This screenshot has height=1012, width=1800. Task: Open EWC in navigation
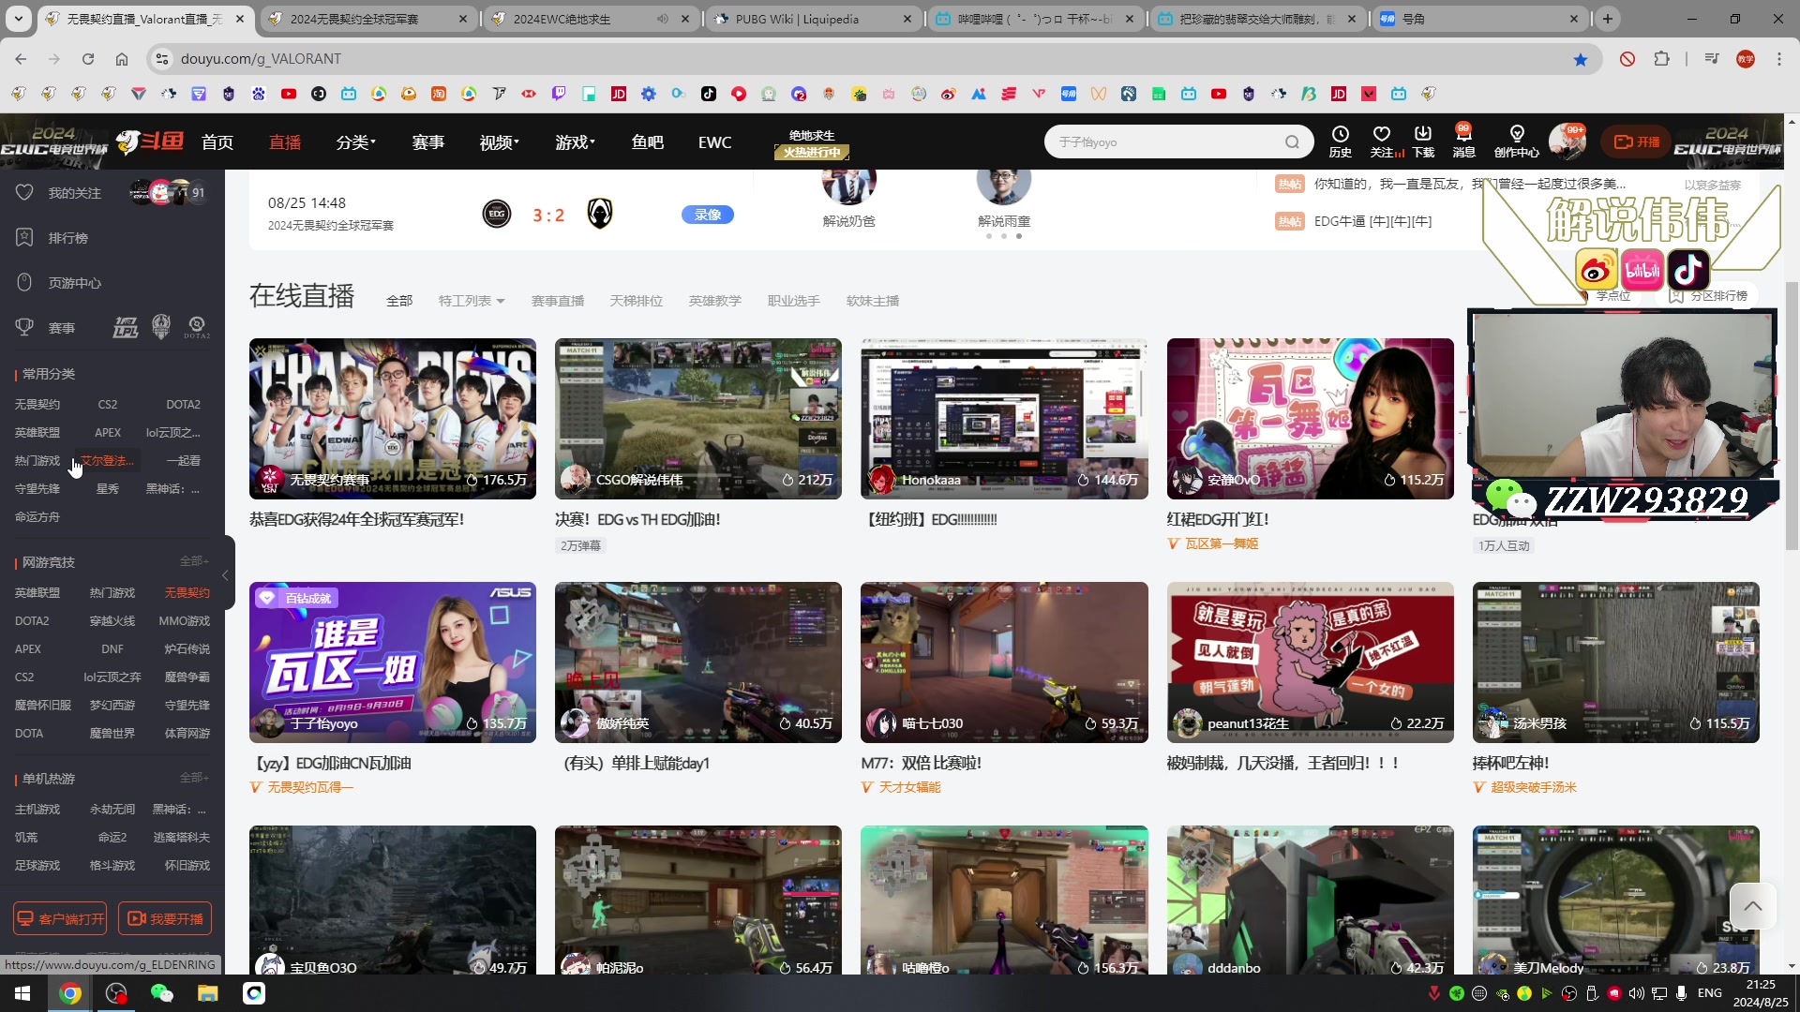[714, 142]
